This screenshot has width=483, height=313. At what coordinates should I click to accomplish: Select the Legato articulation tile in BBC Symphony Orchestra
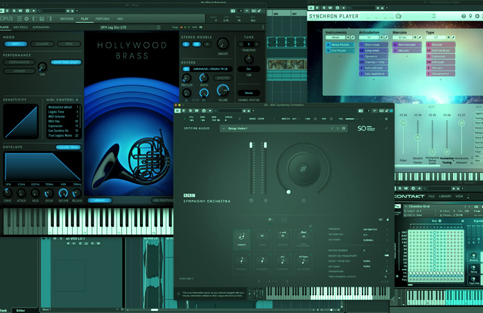[x=241, y=238]
